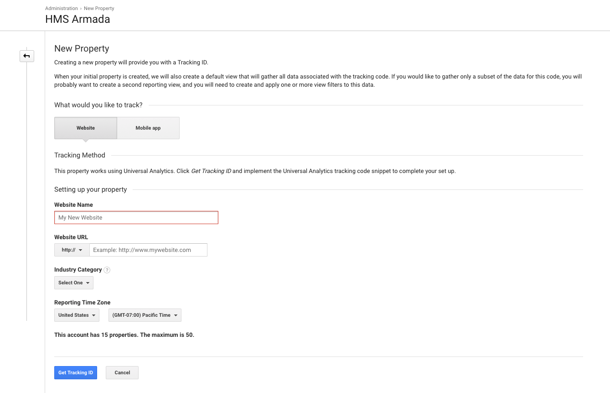This screenshot has width=610, height=393.
Task: Open the Industry Category Select One dropdown
Action: click(74, 283)
